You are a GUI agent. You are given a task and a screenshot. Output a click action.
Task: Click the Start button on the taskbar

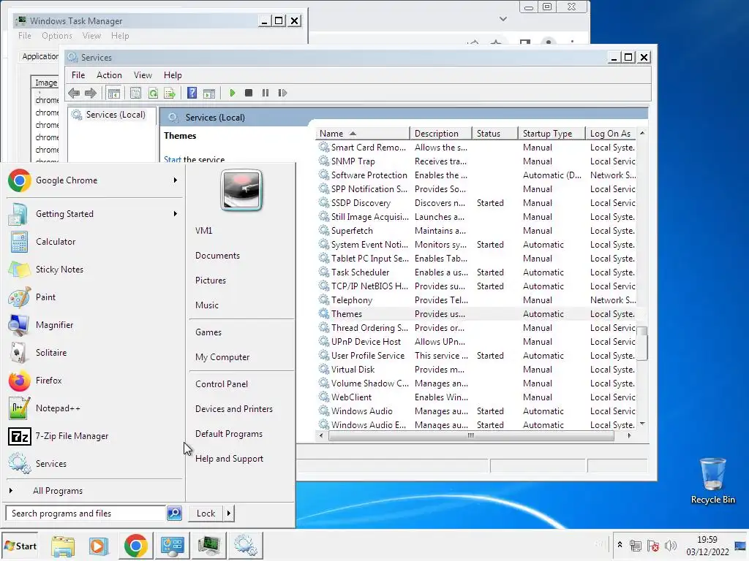(20, 546)
